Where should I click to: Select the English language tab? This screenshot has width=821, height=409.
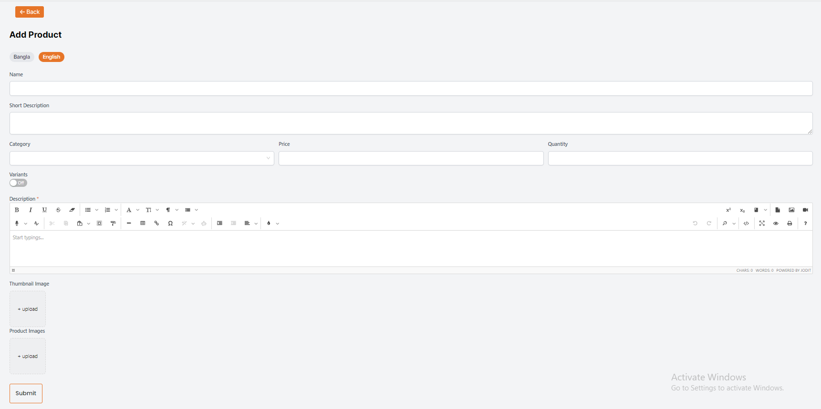(x=52, y=57)
